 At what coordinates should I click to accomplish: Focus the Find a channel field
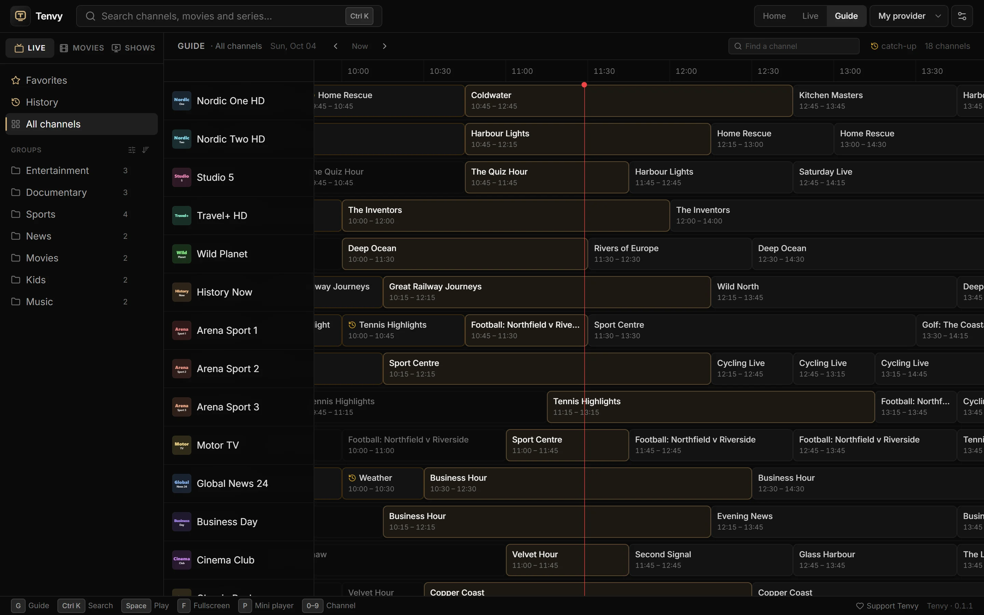(794, 46)
